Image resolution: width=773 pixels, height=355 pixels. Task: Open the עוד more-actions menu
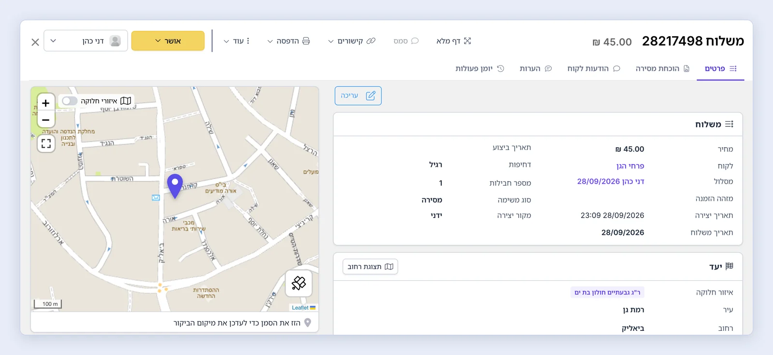tap(237, 41)
